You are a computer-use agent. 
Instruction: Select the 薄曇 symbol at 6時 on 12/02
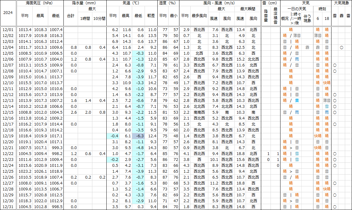coord(317,36)
